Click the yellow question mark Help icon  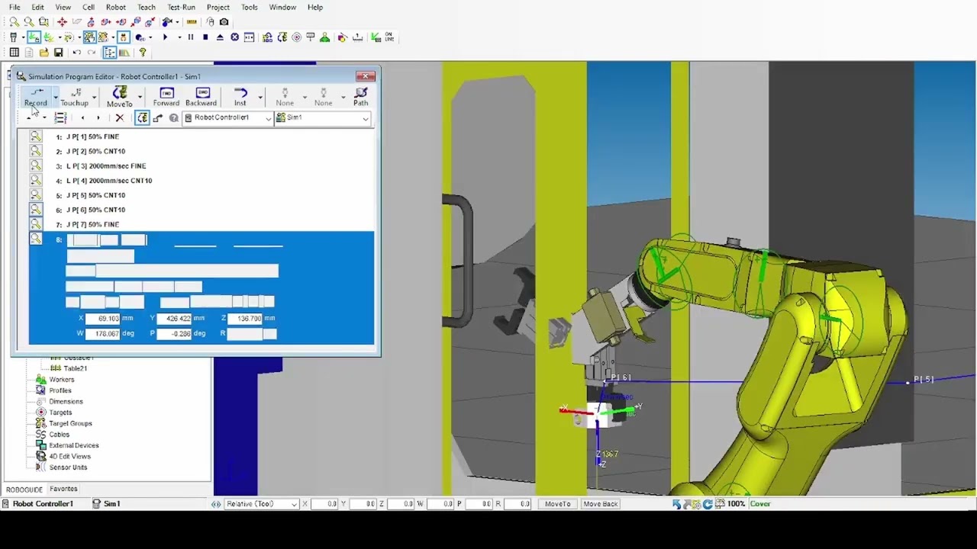coord(142,53)
